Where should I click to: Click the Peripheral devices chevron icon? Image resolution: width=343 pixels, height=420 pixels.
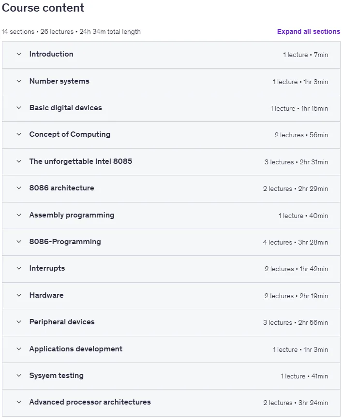point(19,322)
